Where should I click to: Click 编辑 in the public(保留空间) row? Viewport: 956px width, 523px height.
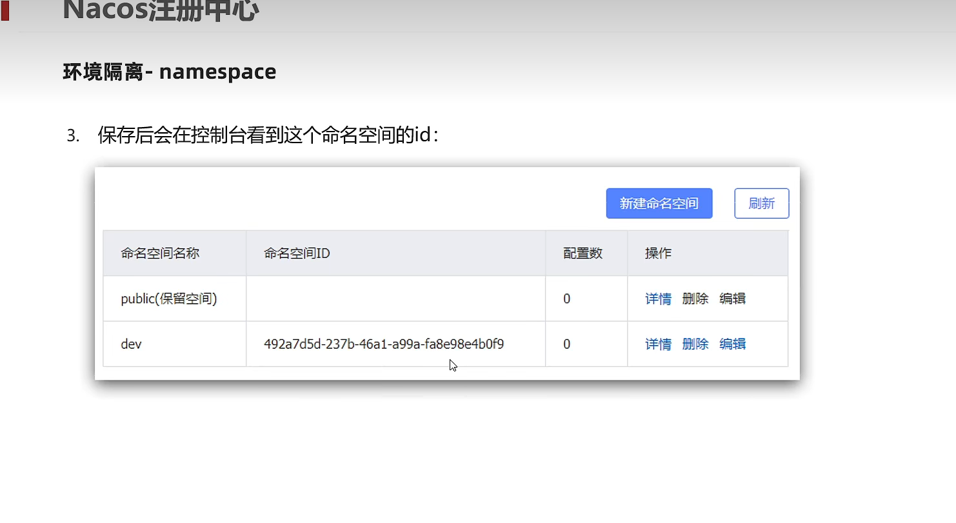point(732,299)
